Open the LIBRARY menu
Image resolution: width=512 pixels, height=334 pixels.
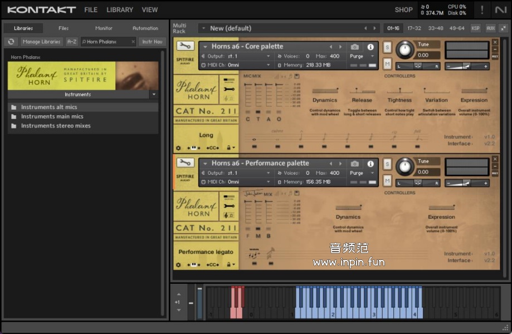(x=120, y=9)
